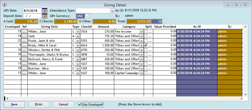Open Sel lookup for Thornapple, Gladys & Brutus
Viewport: 252px width, 110px height.
point(24,55)
